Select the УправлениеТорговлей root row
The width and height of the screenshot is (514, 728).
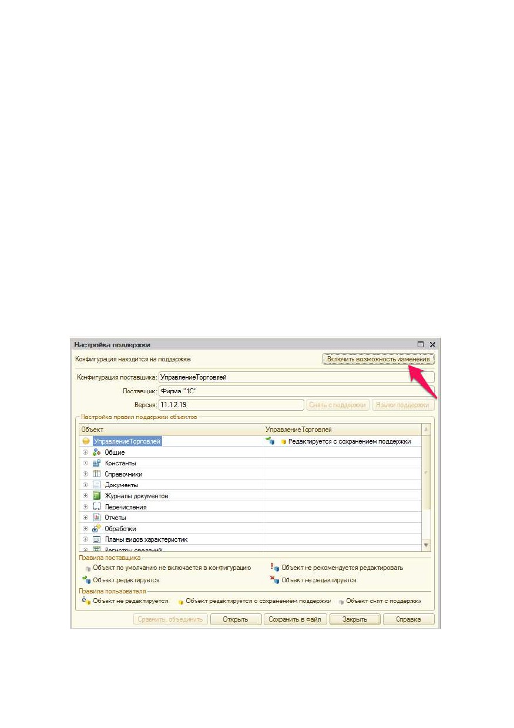127,441
